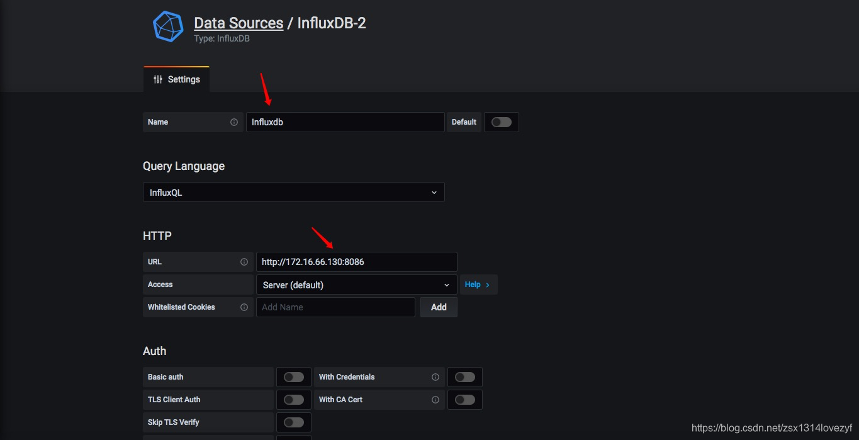This screenshot has height=440, width=859.
Task: Click the 'Type: InfluxDB' subtitle text
Action: point(222,38)
